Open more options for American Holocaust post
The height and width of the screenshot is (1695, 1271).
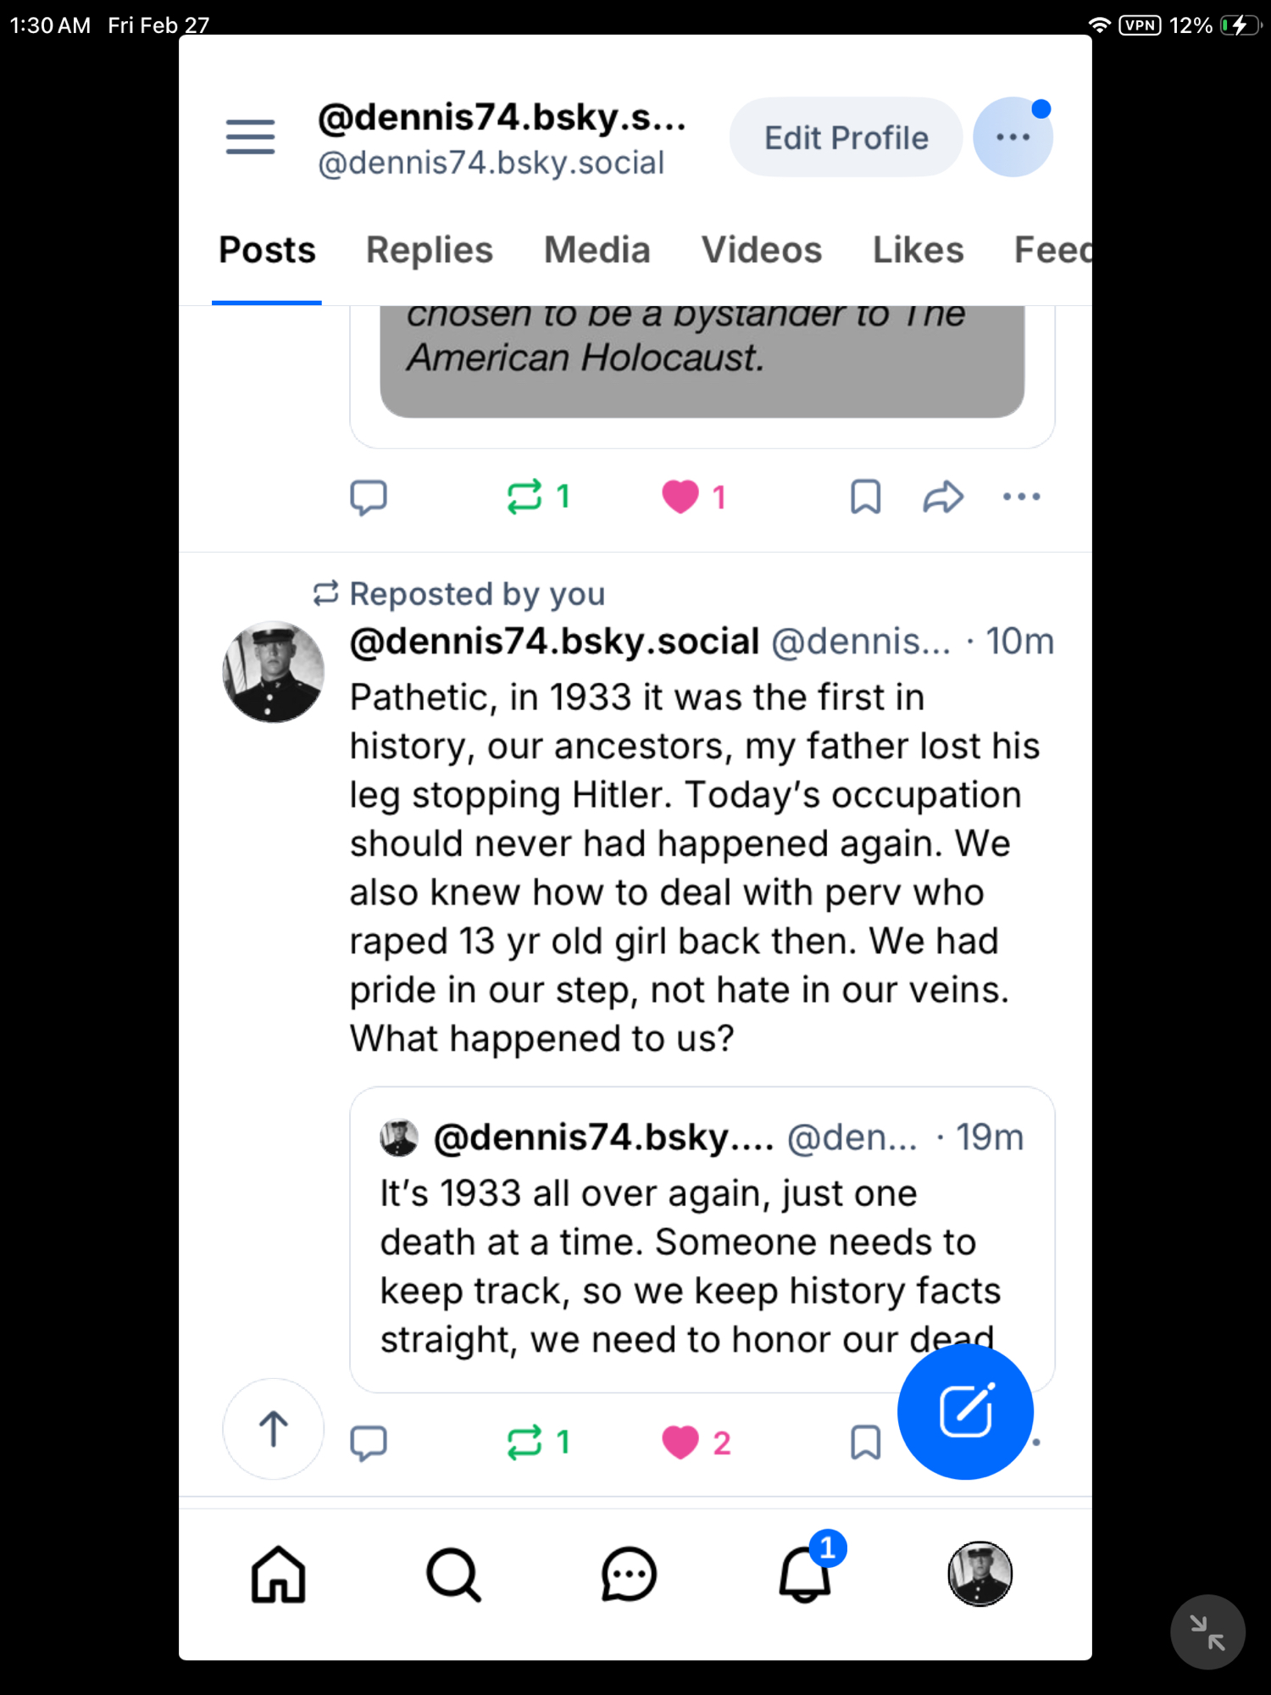(x=1021, y=497)
